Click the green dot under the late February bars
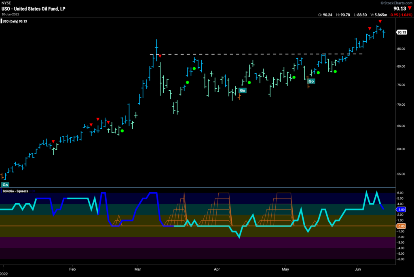414x277 pixels. pos(122,131)
